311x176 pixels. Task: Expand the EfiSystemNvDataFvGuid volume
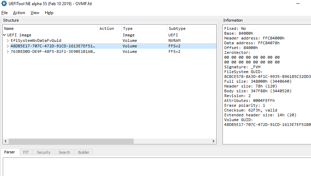click(8, 40)
